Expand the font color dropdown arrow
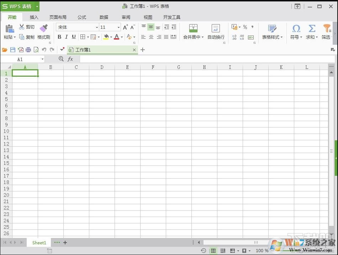This screenshot has height=255, width=338. pos(121,37)
